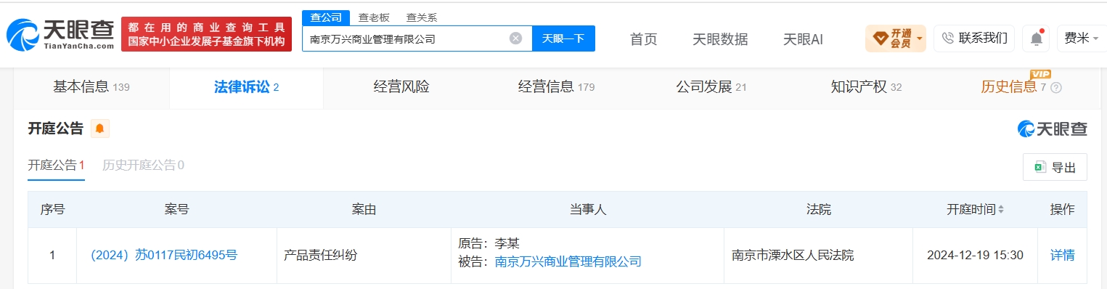The height and width of the screenshot is (289, 1107).
Task: Click the red promotional banner
Action: (206, 34)
